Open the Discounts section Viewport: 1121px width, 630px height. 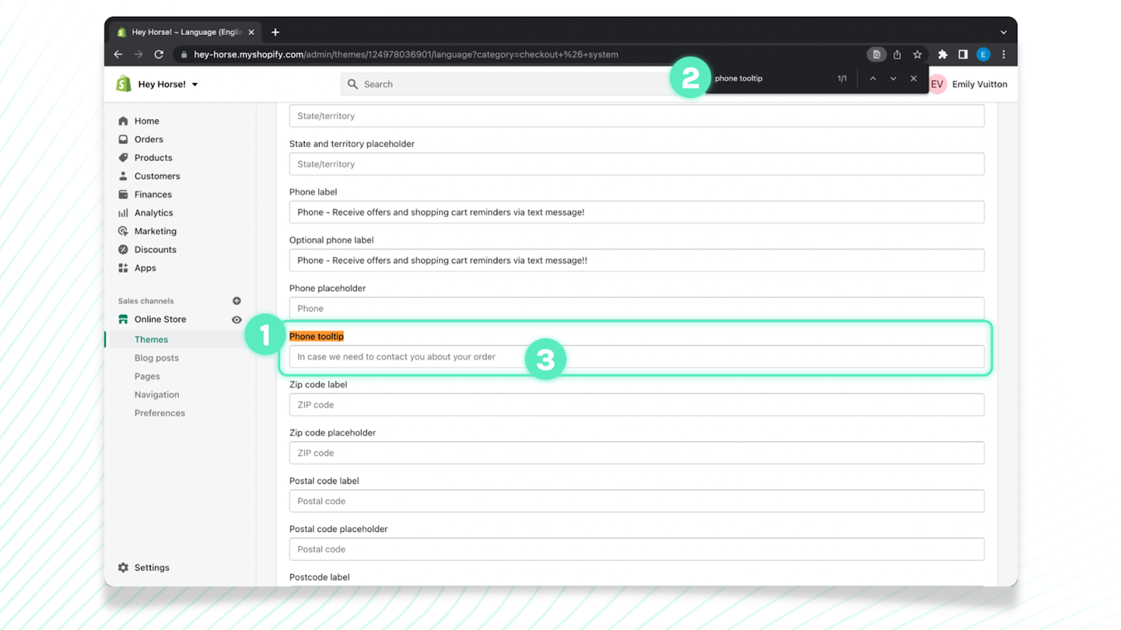[x=155, y=249]
